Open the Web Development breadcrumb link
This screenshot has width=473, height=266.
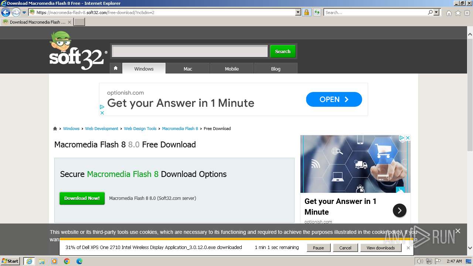point(102,129)
